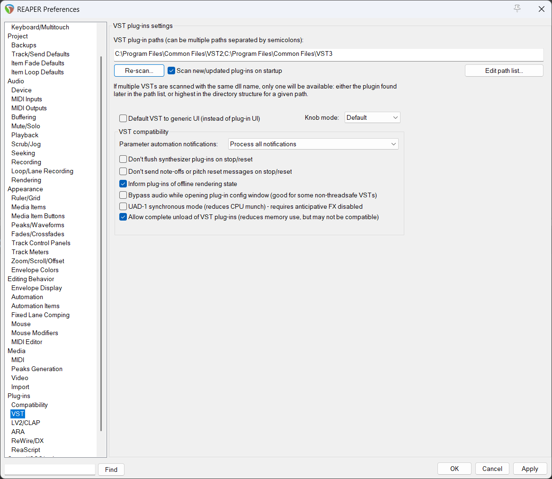Select Seeking settings
The height and width of the screenshot is (479, 552).
[x=23, y=153]
